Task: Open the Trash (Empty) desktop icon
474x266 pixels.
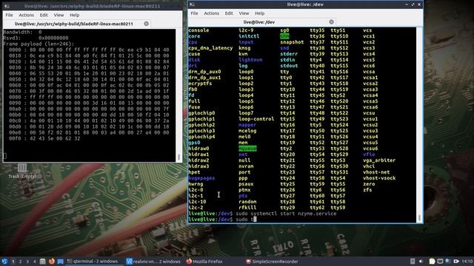Action: pyautogui.click(x=22, y=171)
